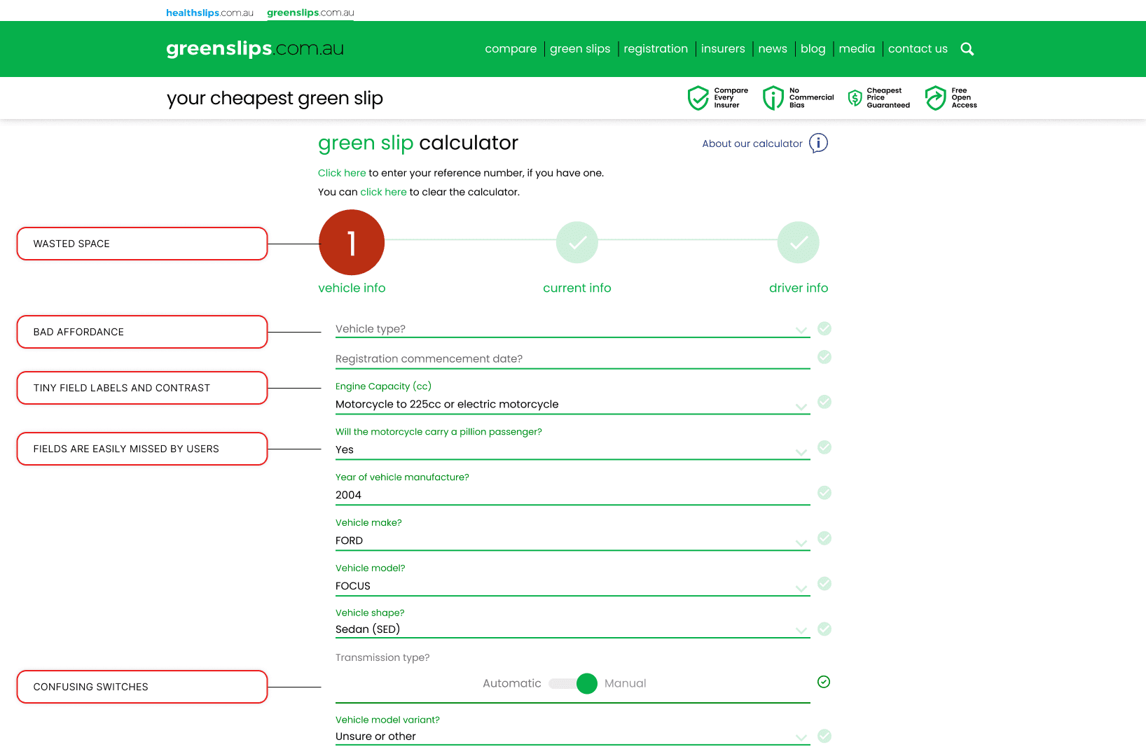Click the Registration commencement date input field
The image size is (1146, 747).
572,359
